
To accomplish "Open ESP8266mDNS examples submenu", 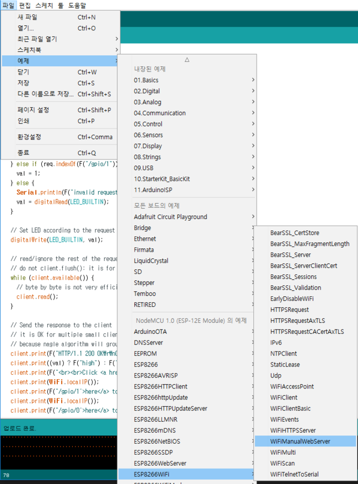I will click(187, 430).
